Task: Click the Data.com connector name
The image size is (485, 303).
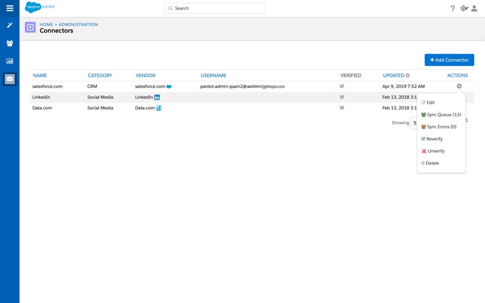Action: 42,108
